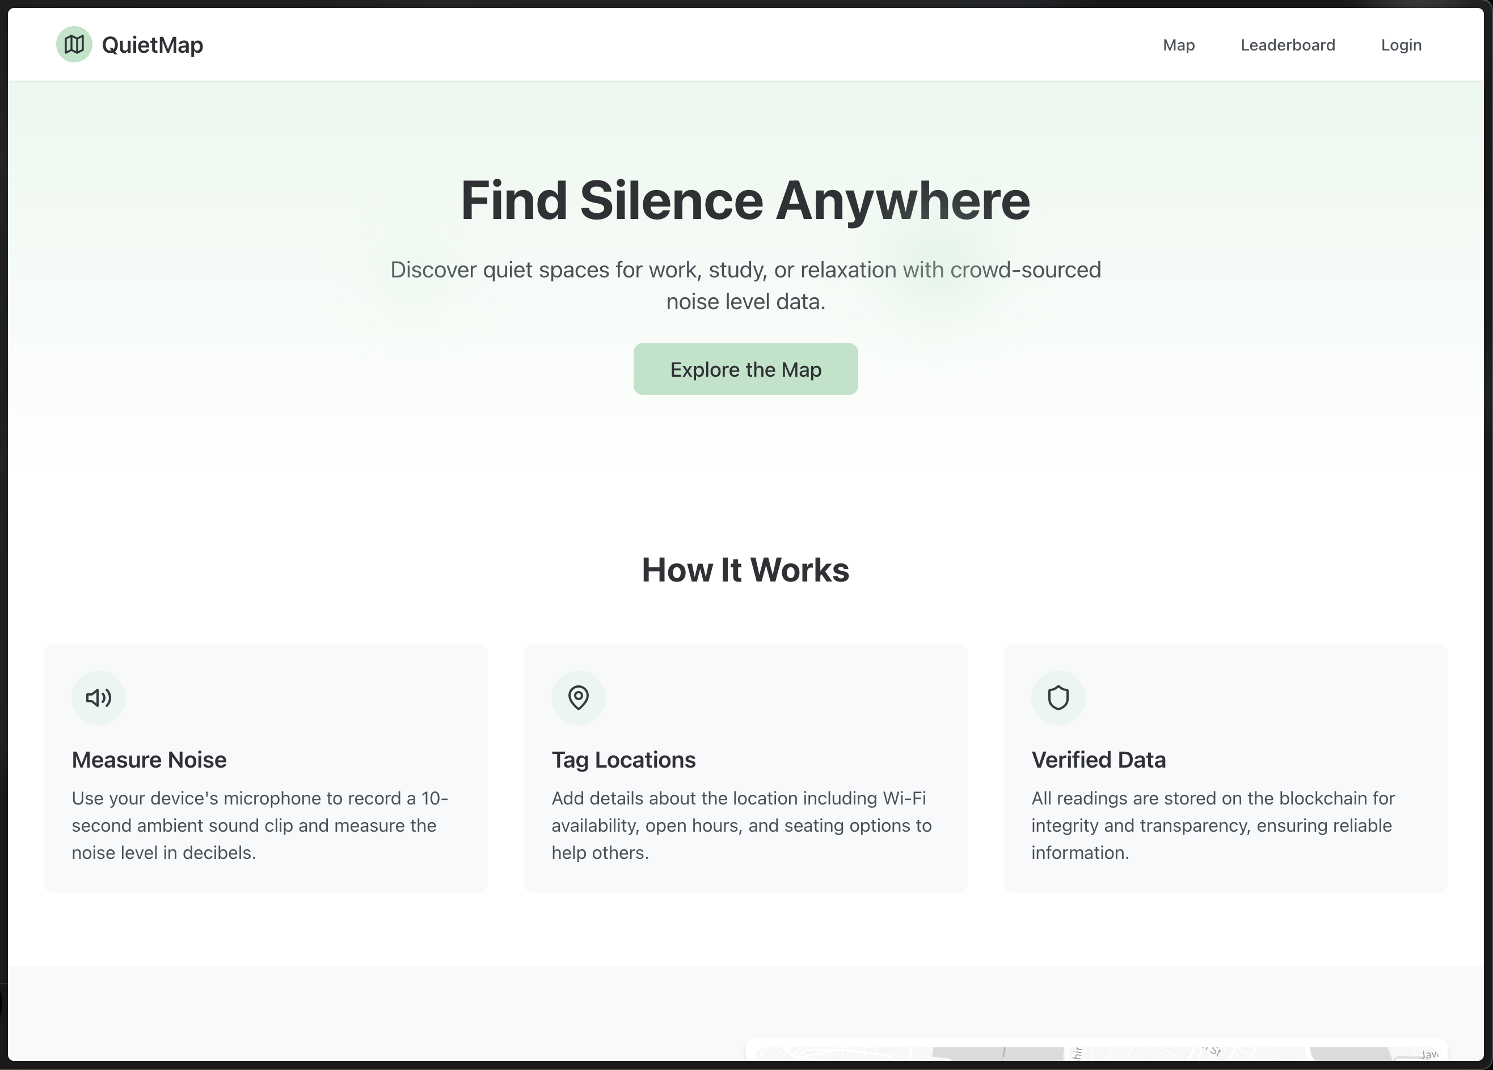Select the Verified Data card title
1493x1070 pixels.
coord(1098,759)
